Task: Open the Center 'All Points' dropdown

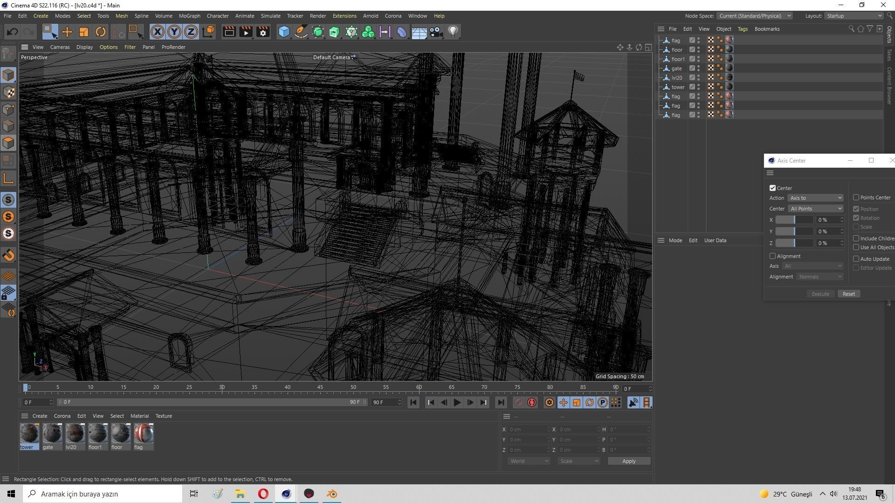Action: [x=815, y=209]
